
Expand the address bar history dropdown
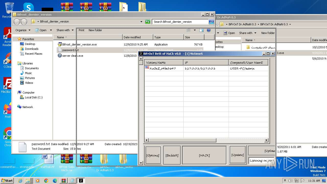point(142,22)
